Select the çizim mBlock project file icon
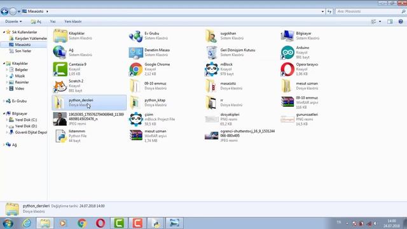 [x=135, y=119]
